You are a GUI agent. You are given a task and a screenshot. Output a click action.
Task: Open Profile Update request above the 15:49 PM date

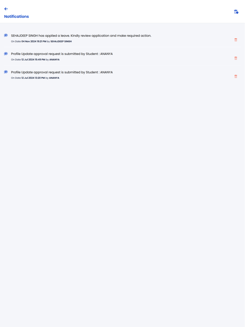62,54
